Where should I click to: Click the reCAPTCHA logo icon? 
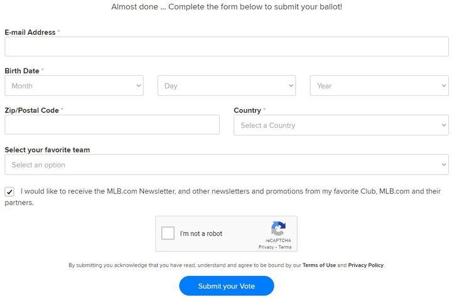(278, 228)
